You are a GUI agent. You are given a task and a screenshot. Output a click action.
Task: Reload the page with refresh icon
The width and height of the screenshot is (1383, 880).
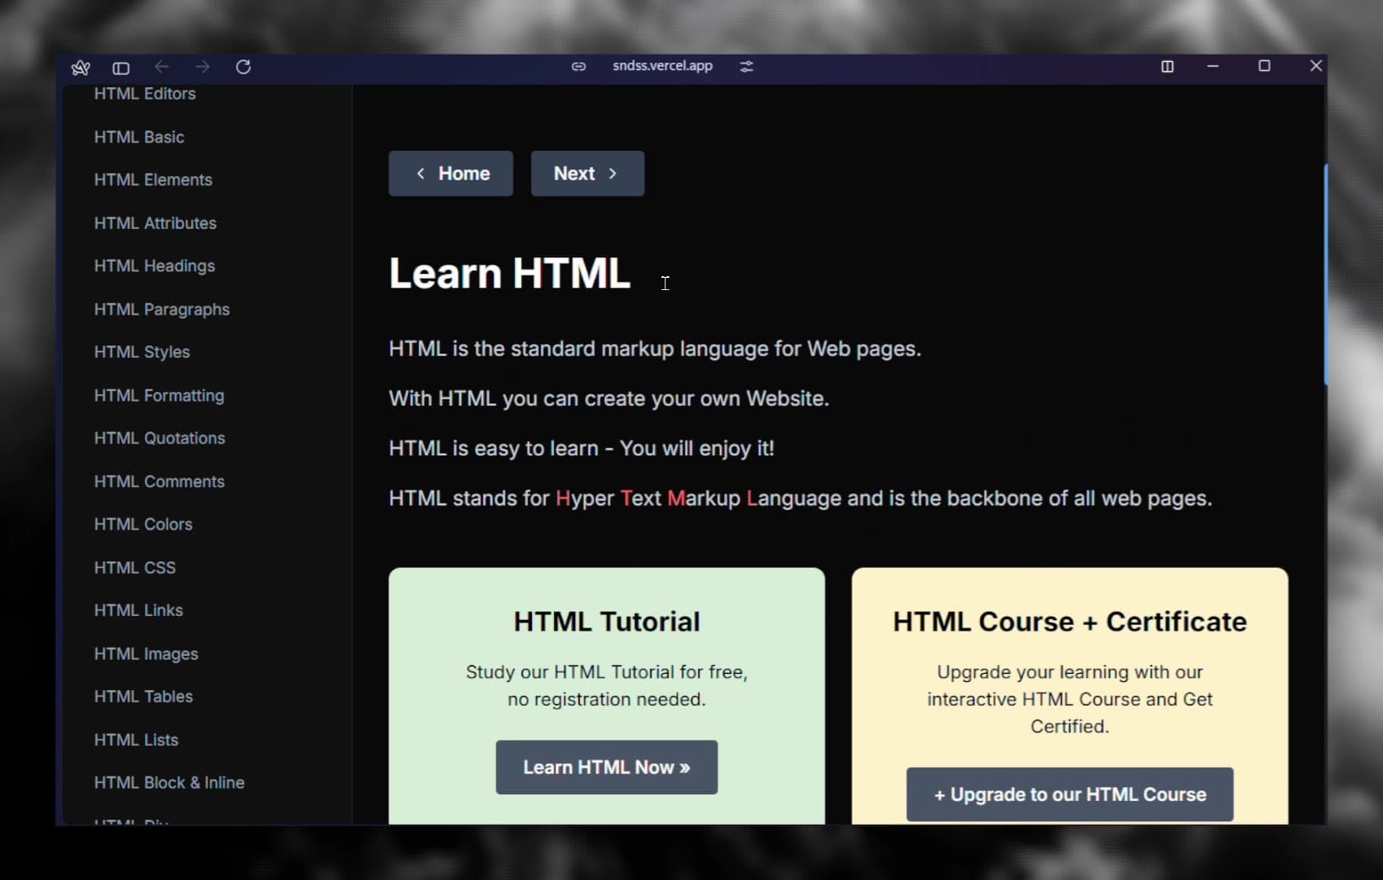coord(243,67)
